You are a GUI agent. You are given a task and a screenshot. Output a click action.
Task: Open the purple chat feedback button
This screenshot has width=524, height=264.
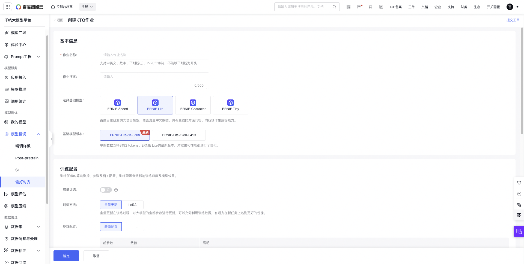point(519,231)
